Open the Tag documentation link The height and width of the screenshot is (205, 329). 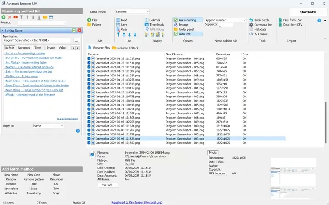pos(67,119)
